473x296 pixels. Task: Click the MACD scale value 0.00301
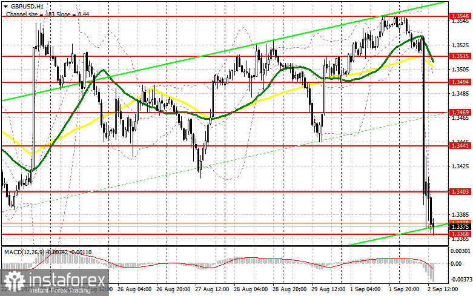[x=460, y=251]
